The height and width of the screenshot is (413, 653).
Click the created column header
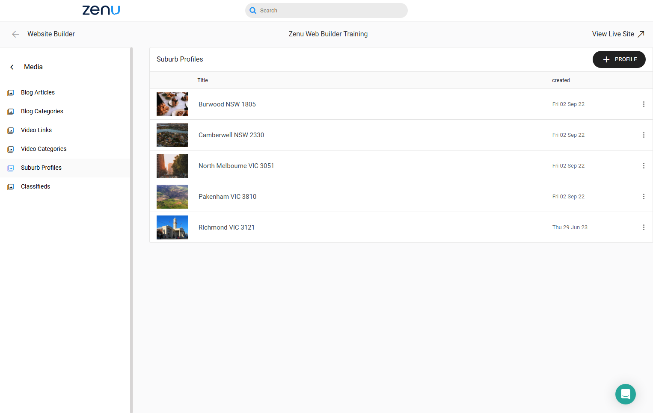[x=561, y=80]
